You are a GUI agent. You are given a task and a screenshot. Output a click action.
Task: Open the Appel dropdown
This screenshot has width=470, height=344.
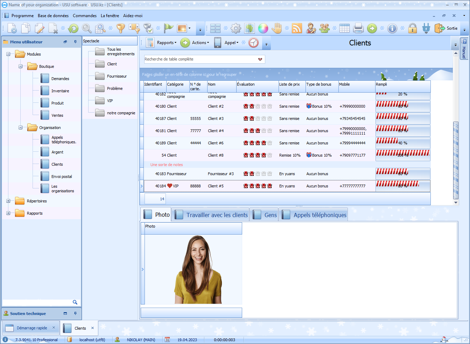click(231, 43)
